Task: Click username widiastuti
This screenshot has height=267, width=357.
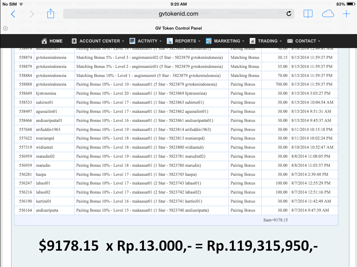Action: tap(44, 147)
